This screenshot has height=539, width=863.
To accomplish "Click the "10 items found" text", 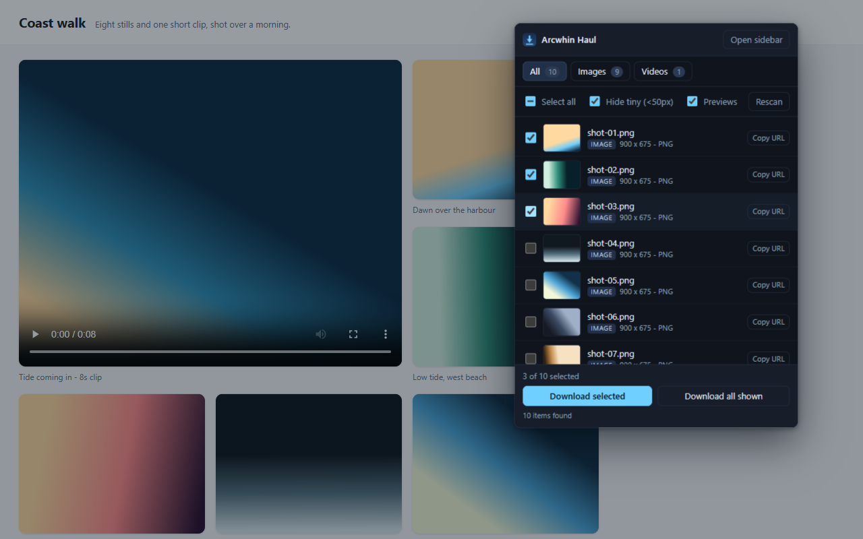I will tap(547, 416).
